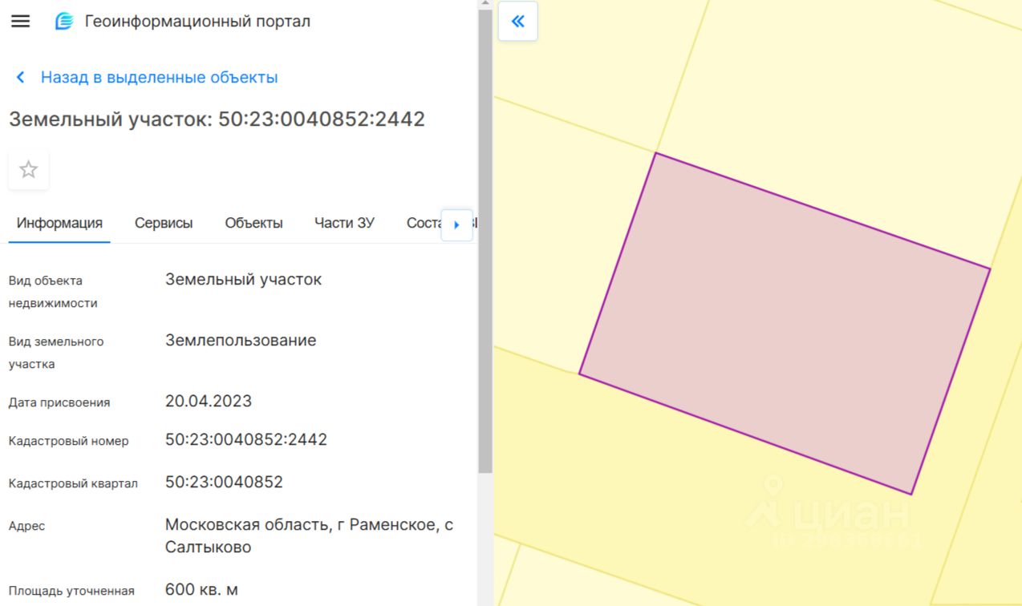Open the Сервисы tab
The height and width of the screenshot is (606, 1022).
pos(164,224)
